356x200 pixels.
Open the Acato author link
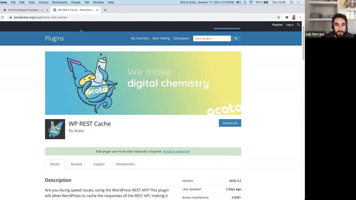[79, 131]
